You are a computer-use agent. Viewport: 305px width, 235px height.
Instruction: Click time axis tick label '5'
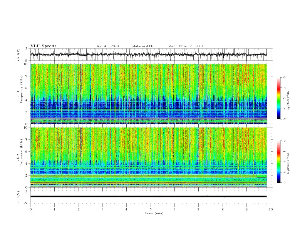pyautogui.click(x=151, y=209)
